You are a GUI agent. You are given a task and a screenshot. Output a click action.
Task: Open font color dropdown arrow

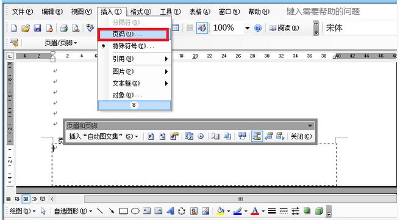pos(263,211)
